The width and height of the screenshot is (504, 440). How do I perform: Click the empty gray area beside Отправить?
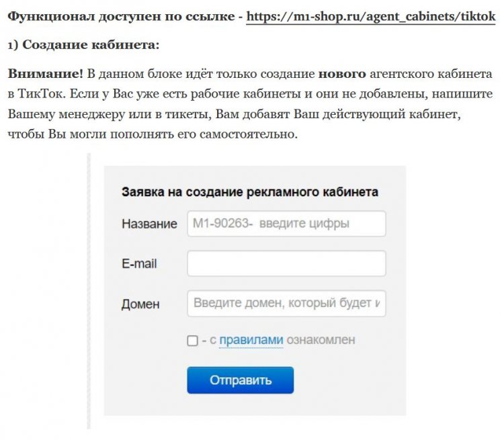pos(349,380)
